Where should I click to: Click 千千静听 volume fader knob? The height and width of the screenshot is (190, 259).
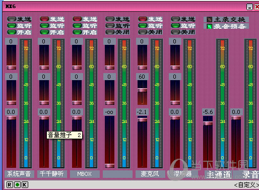click(44, 118)
